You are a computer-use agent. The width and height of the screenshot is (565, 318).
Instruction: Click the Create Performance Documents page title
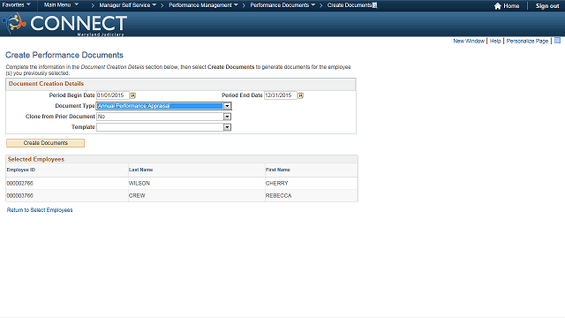(64, 55)
